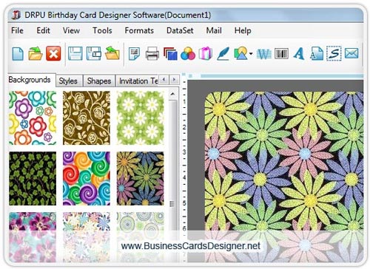Select the text 'A' tool icon
This screenshot has width=370, height=269.
point(299,53)
